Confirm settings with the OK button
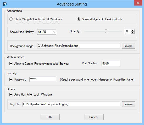 50,117
